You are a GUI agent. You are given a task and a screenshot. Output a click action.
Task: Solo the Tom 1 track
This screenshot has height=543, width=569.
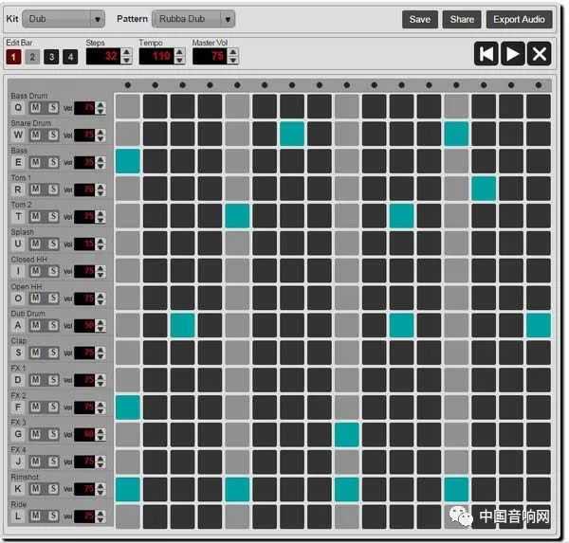pyautogui.click(x=53, y=190)
